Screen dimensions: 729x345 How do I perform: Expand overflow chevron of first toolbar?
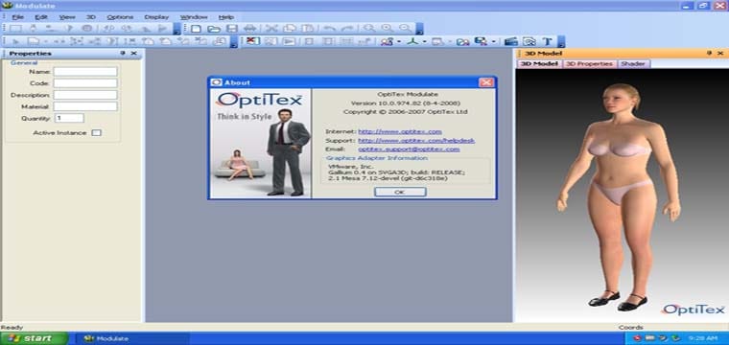pyautogui.click(x=176, y=30)
